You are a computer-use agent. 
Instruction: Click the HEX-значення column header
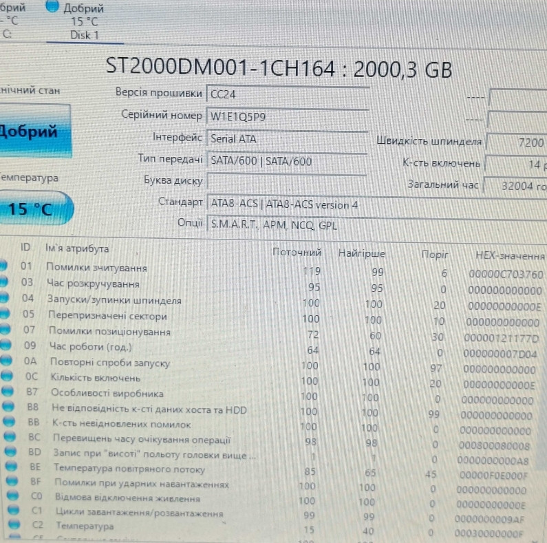[510, 256]
